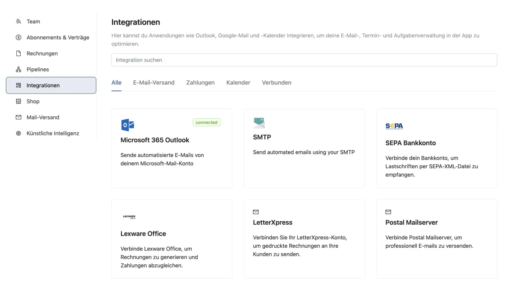The height and width of the screenshot is (306, 508).
Task: Click the Team people icon in sidebar
Action: click(18, 21)
